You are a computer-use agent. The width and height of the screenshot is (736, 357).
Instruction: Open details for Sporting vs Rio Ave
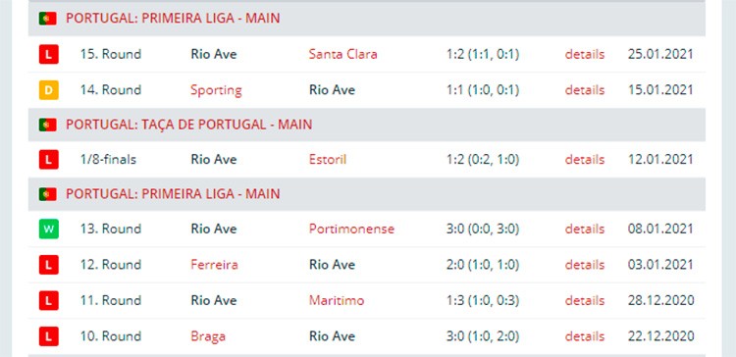pyautogui.click(x=585, y=89)
